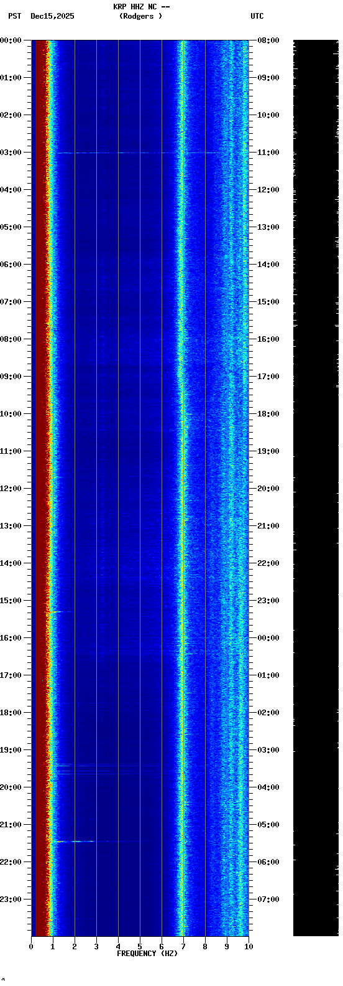Click the 03:00 PST time label
The width and height of the screenshot is (343, 986).
click(x=11, y=153)
